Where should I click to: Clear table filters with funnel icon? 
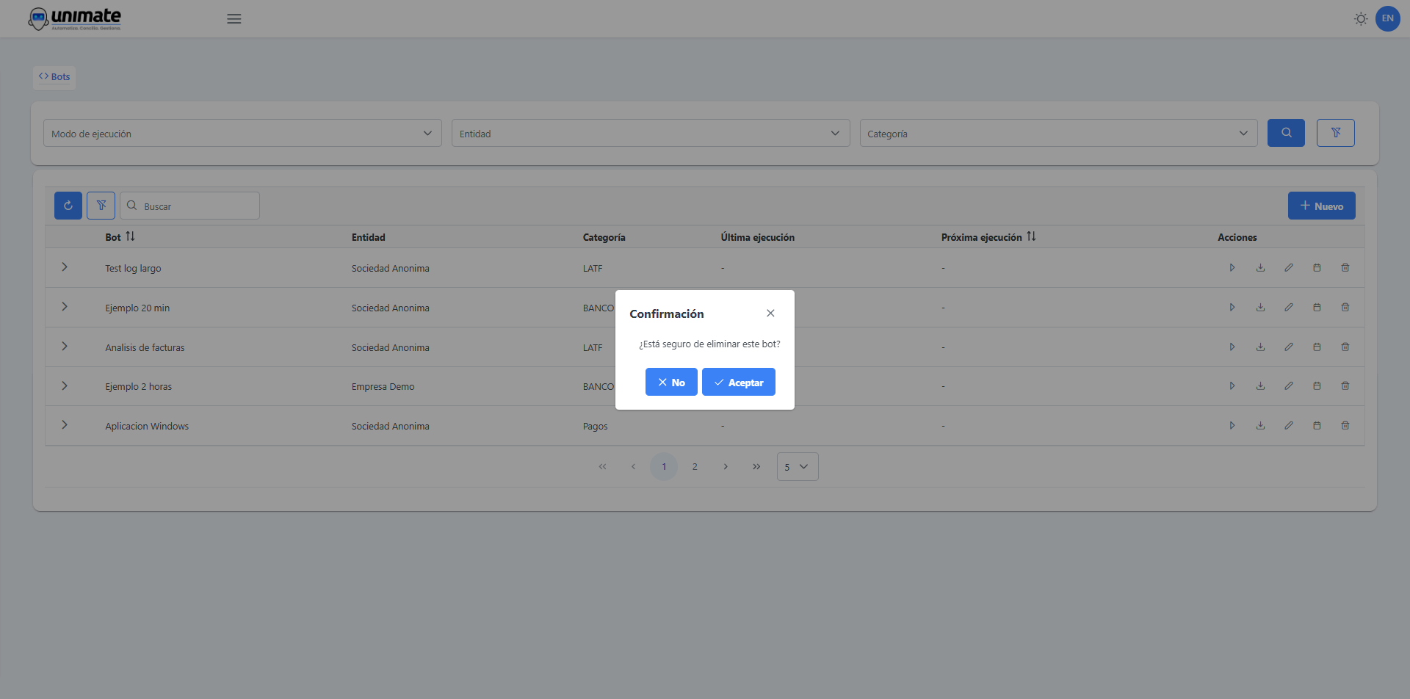(101, 206)
